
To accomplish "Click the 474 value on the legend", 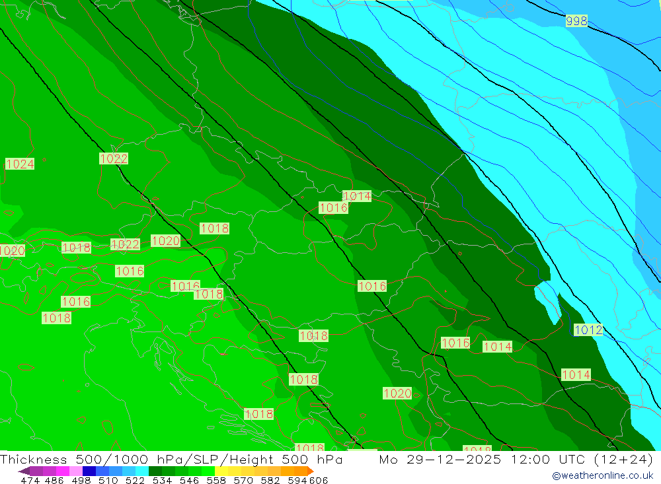I will tap(30, 480).
